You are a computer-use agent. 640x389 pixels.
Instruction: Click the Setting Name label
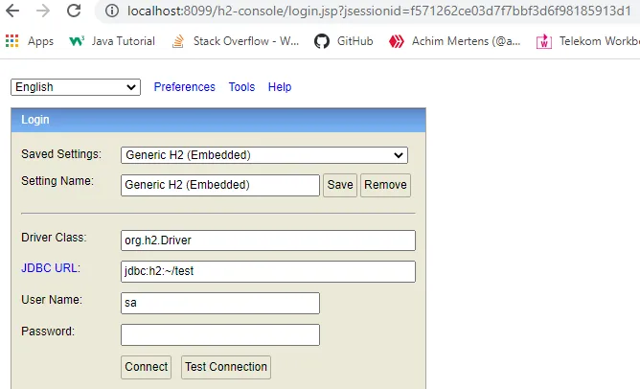pyautogui.click(x=57, y=181)
